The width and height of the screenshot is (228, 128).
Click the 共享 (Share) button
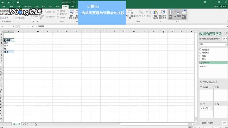(x=223, y=7)
